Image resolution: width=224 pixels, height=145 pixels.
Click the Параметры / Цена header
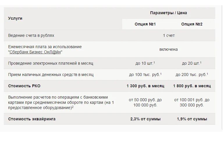pos(168,13)
